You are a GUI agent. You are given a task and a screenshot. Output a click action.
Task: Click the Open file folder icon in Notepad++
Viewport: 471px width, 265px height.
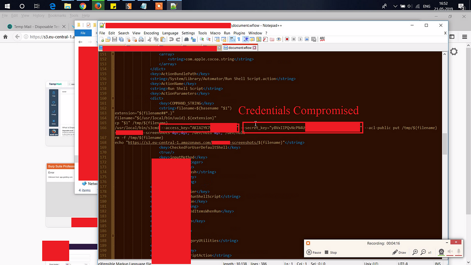pos(108,39)
